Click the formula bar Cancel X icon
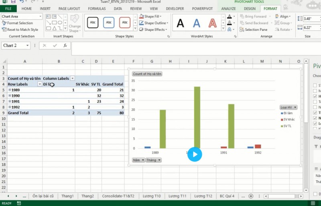 45,45
